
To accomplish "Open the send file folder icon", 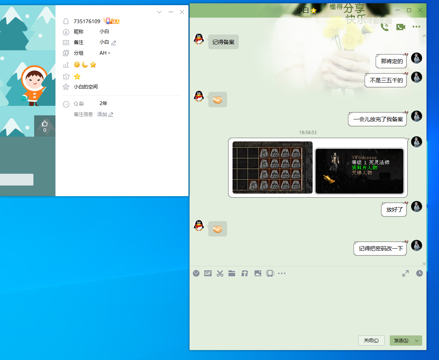I will point(232,273).
